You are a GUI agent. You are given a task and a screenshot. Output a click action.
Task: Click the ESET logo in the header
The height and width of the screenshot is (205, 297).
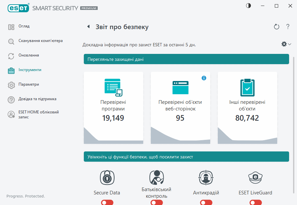click(18, 8)
